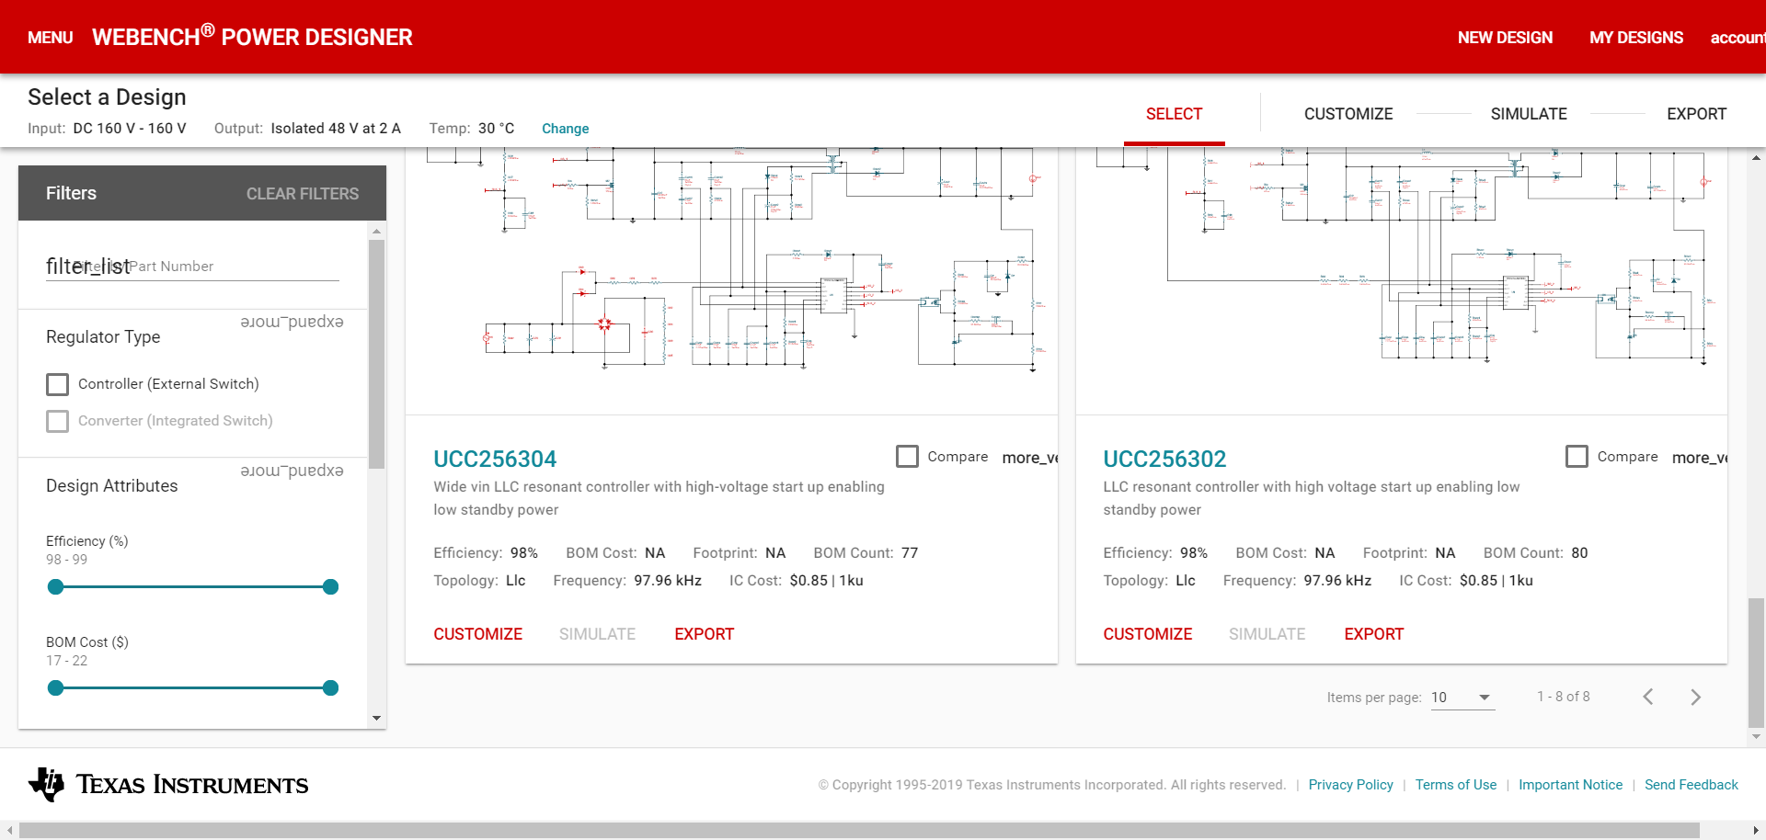Click the filter_list icon
The width and height of the screenshot is (1766, 840).
pos(87,267)
